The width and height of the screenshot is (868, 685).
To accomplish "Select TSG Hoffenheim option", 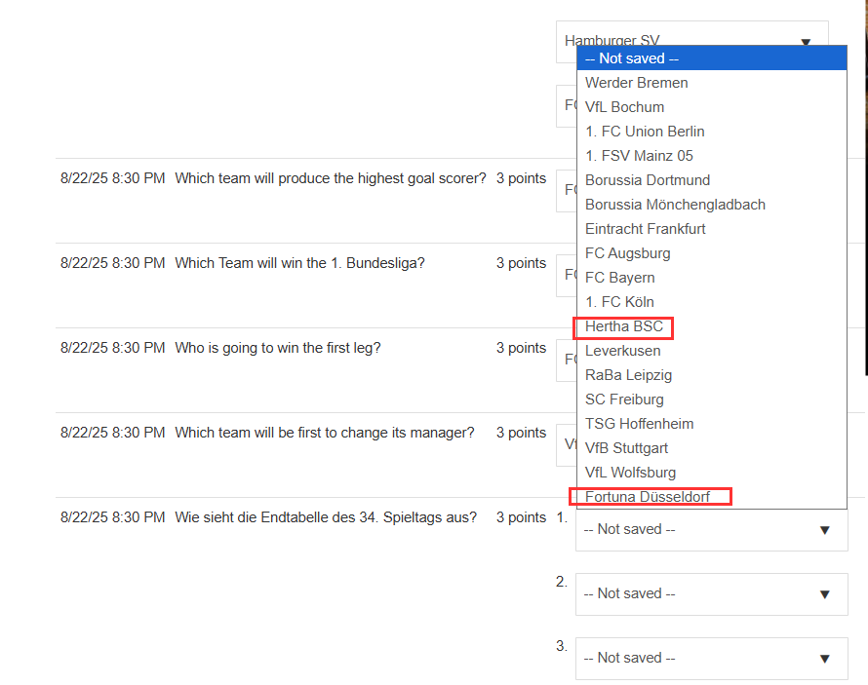I will point(711,424).
